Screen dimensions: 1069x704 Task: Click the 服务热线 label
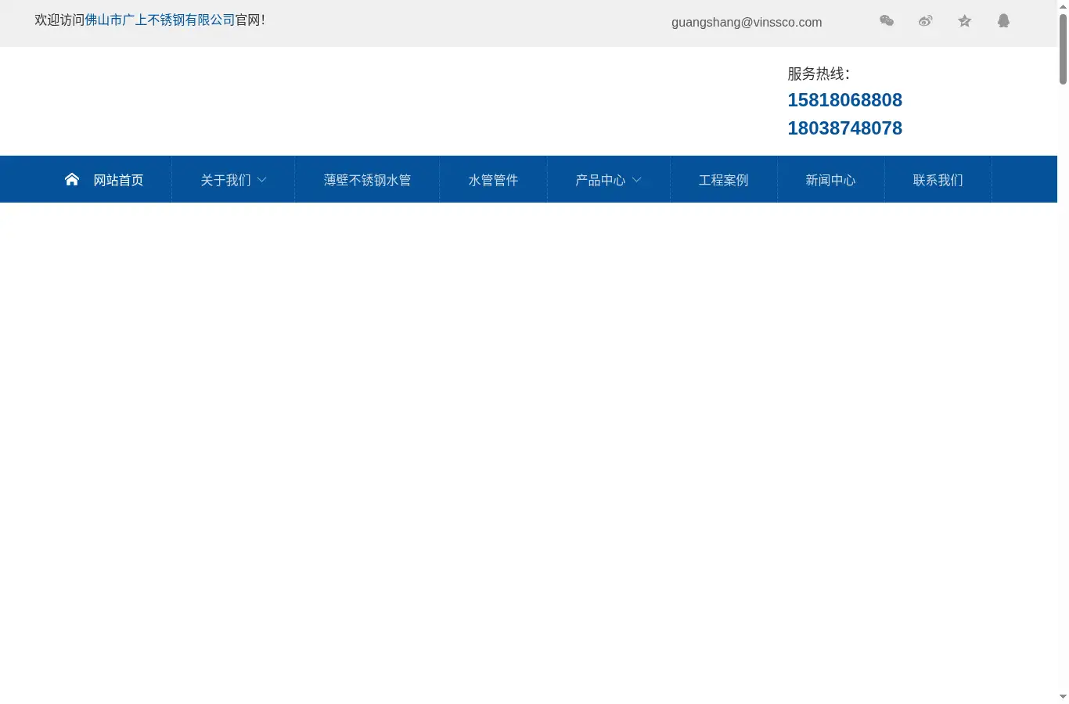pos(819,74)
